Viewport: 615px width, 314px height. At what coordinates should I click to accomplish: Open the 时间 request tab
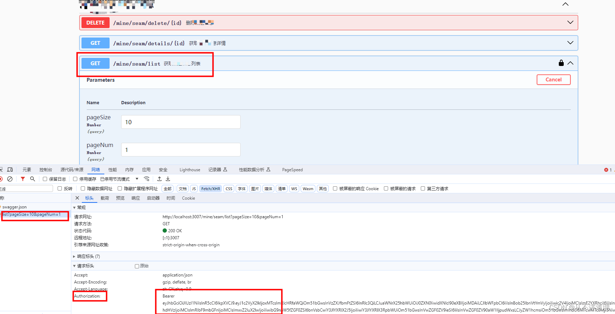pos(171,198)
